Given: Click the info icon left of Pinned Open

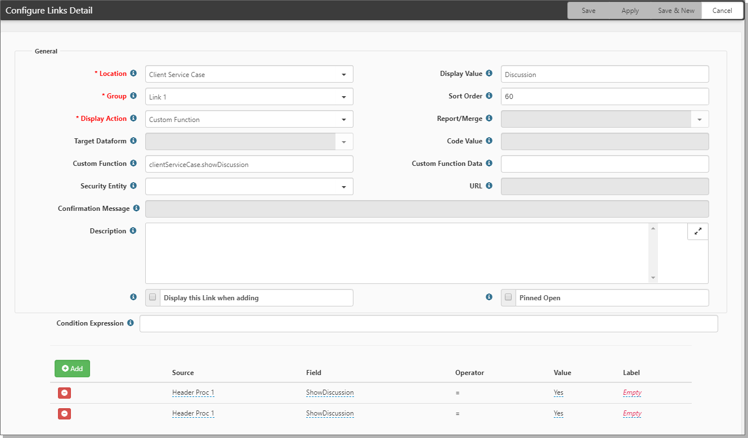Looking at the screenshot, I should (489, 297).
